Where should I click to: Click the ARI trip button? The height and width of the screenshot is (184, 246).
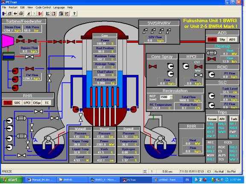tap(222, 119)
